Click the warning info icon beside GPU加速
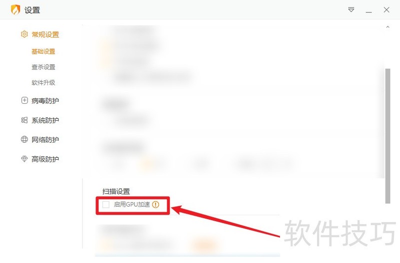 [x=155, y=205]
